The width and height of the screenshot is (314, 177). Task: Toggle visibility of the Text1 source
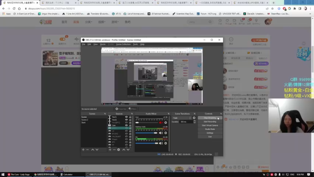[x=126, y=117]
